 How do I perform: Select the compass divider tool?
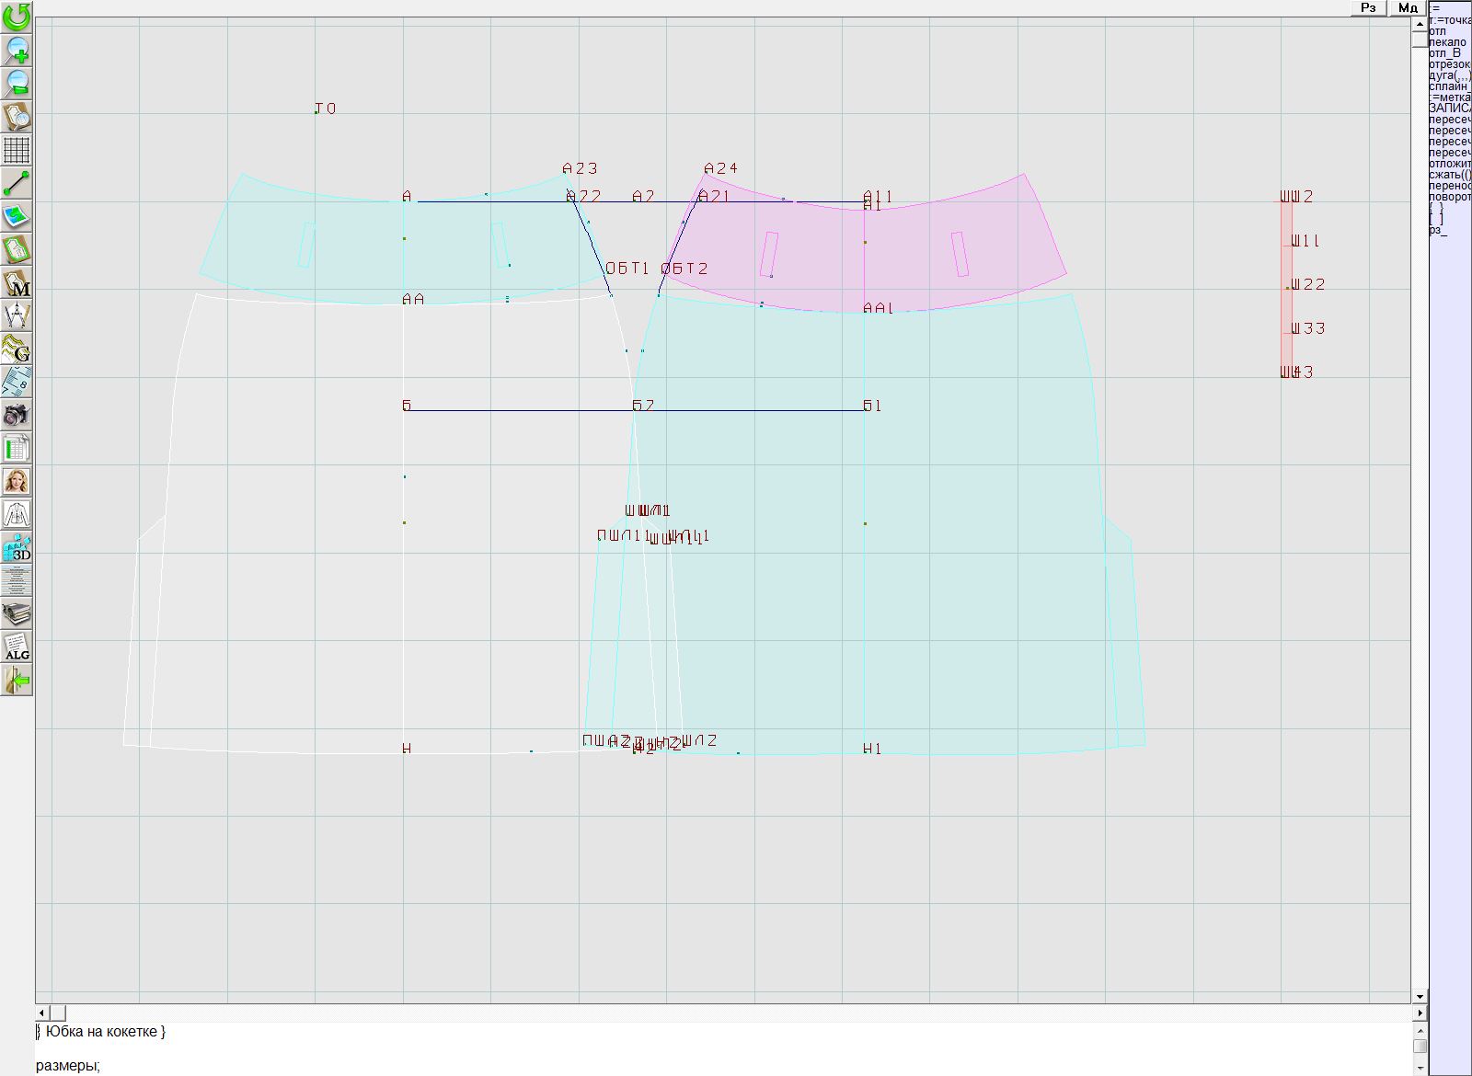tap(17, 315)
